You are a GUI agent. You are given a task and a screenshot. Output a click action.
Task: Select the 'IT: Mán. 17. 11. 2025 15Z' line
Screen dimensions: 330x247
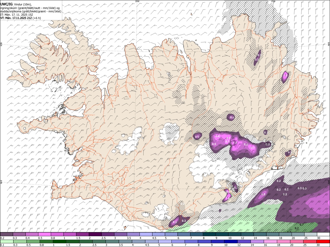coord(17,15)
